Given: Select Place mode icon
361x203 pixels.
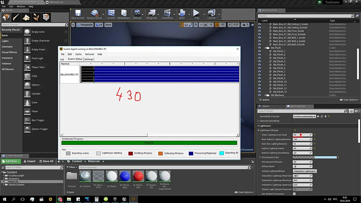Looking at the screenshot, I should (x=6, y=17).
